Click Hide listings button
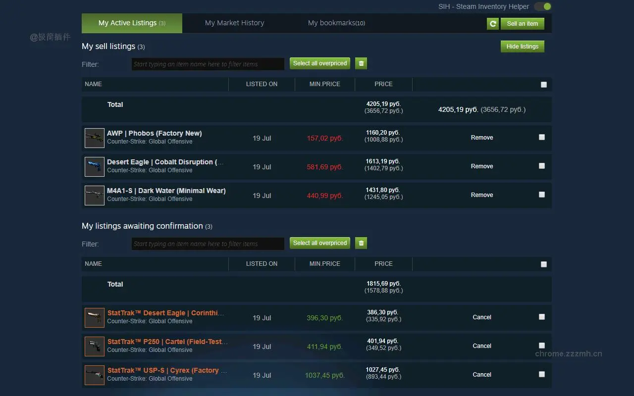The image size is (634, 396). click(522, 46)
